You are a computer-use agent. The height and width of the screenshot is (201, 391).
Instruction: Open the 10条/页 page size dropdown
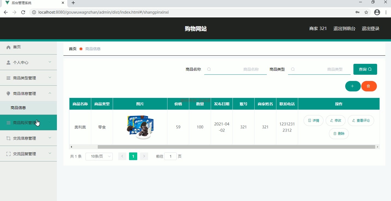(x=99, y=156)
